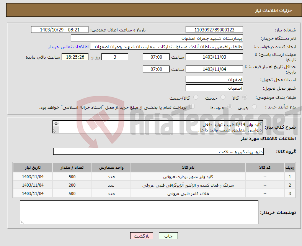The image size is (302, 246).
Task: Select the جزیی purchase type radio
Action: (254, 107)
